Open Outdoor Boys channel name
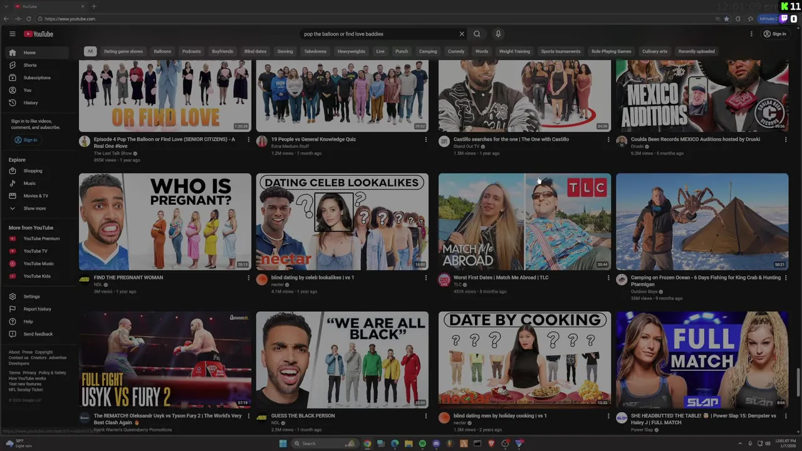The height and width of the screenshot is (451, 802). pos(643,291)
